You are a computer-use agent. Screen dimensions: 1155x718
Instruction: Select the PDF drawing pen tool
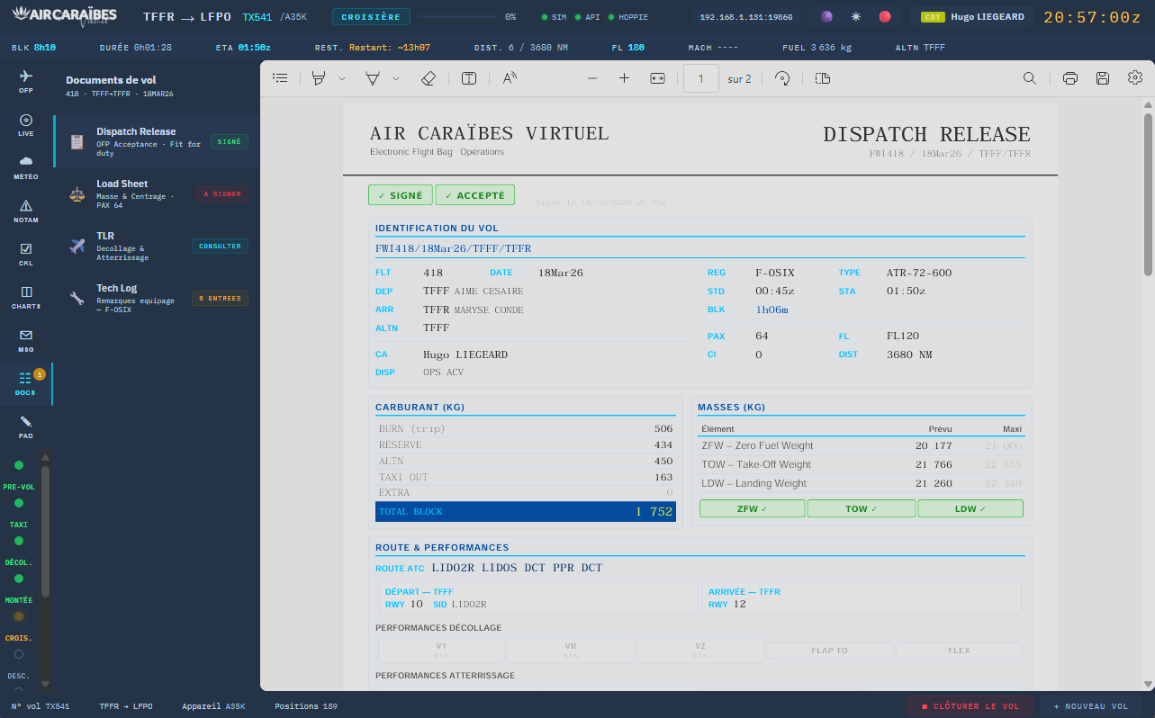pyautogui.click(x=372, y=78)
